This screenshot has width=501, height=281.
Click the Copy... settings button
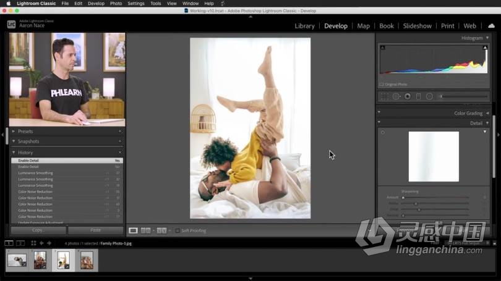38,230
